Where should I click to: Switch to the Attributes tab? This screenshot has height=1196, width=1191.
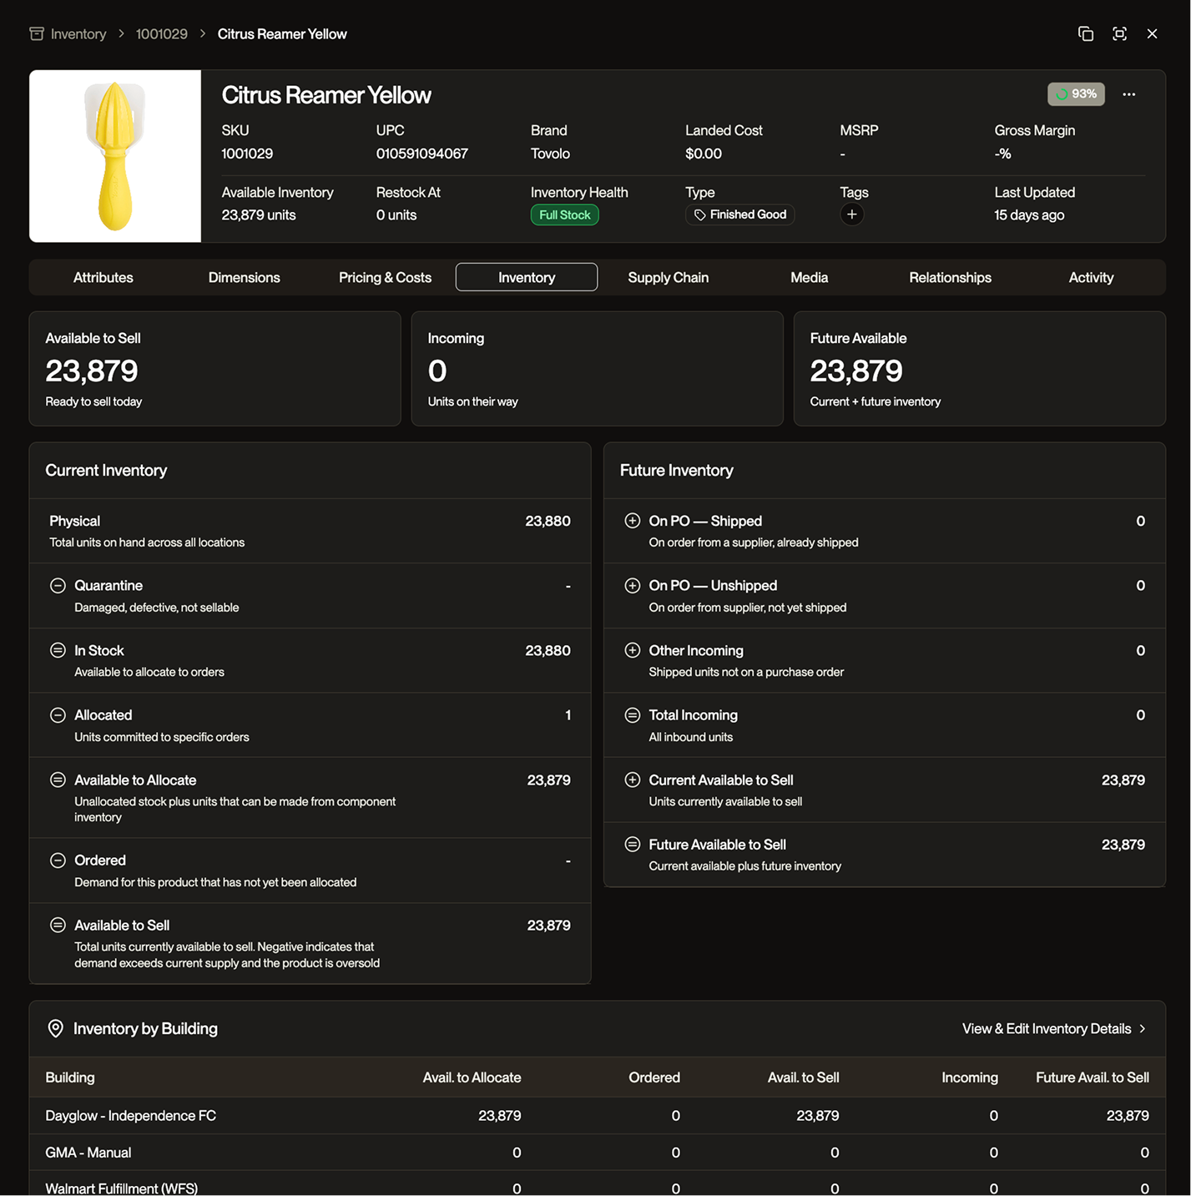(103, 277)
